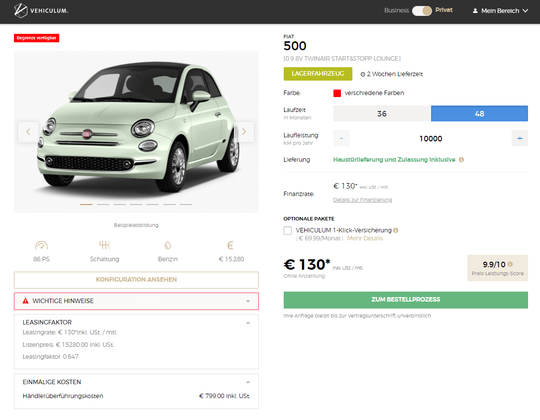Click the Vehiculum logo

point(41,10)
